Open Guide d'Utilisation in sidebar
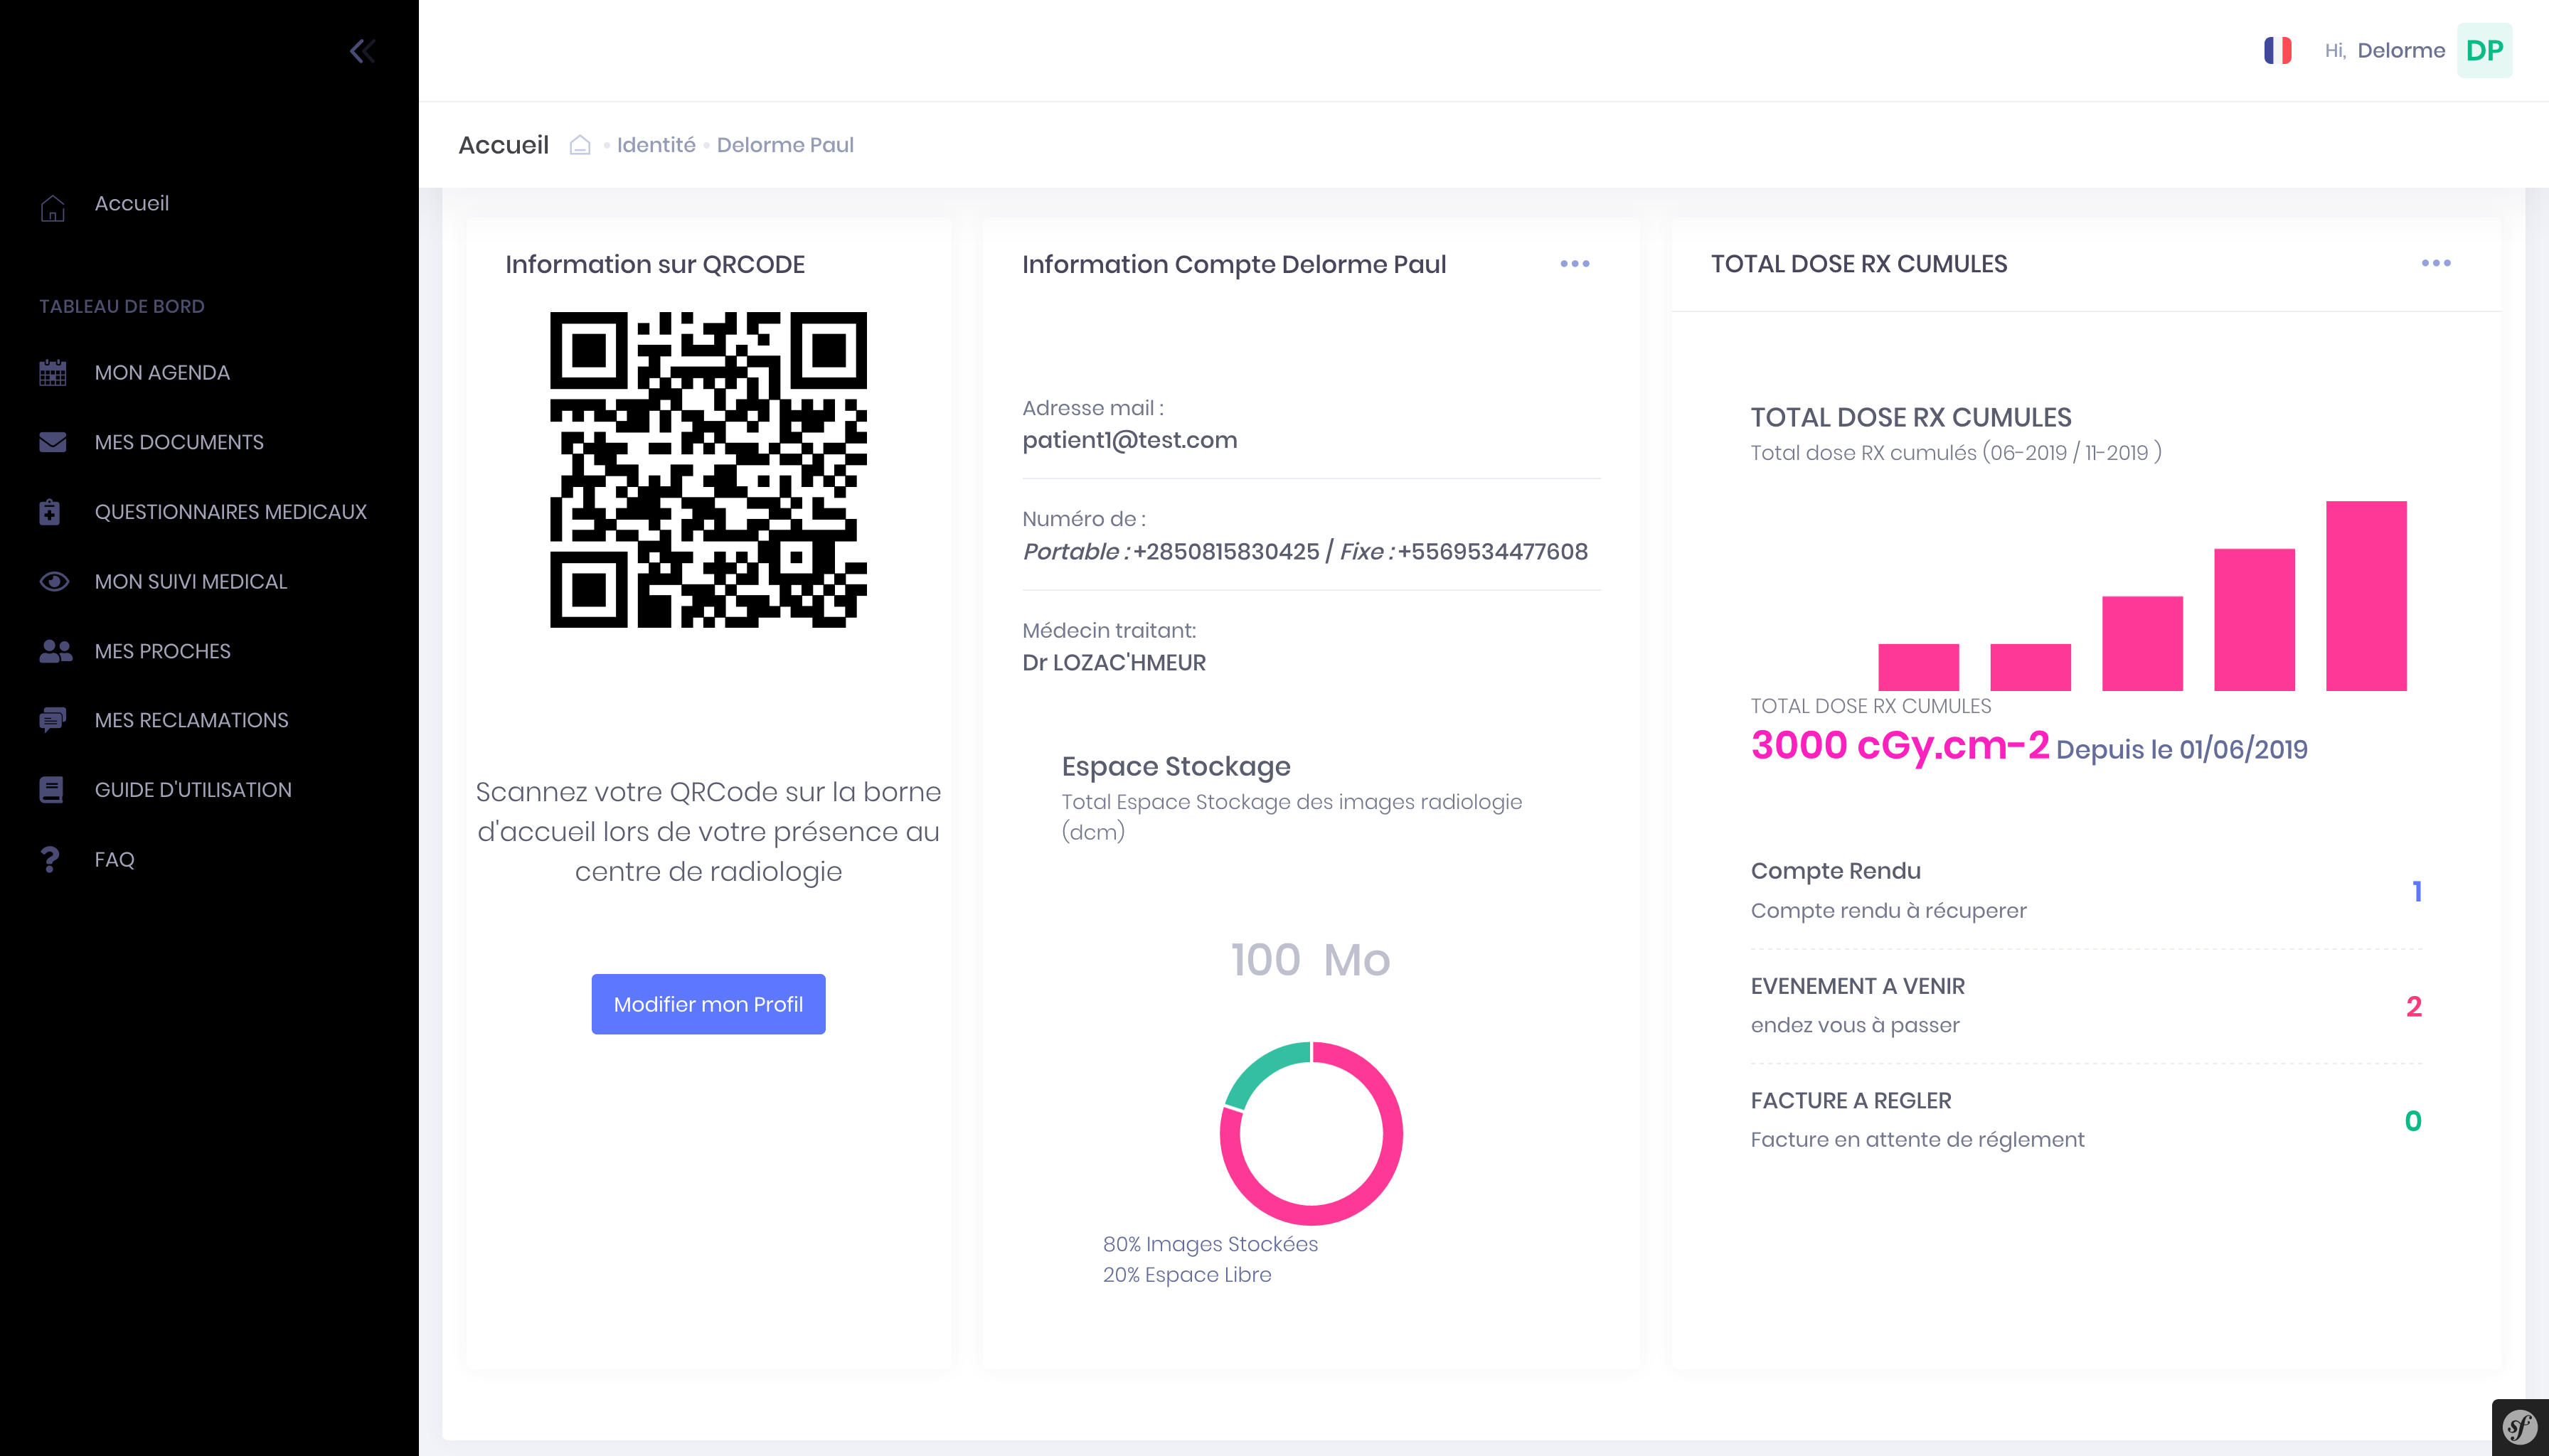The image size is (2549, 1456). (193, 790)
